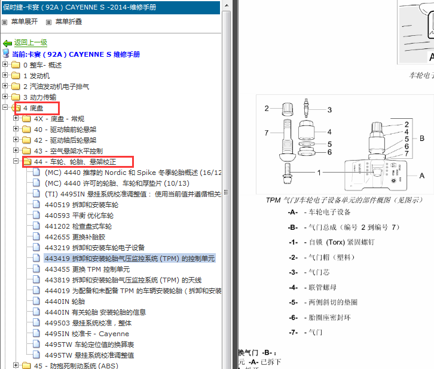Image resolution: width=434 pixels, height=369 pixels.
Task: Expand the 0 整车- 概述 node
Action: point(5,64)
